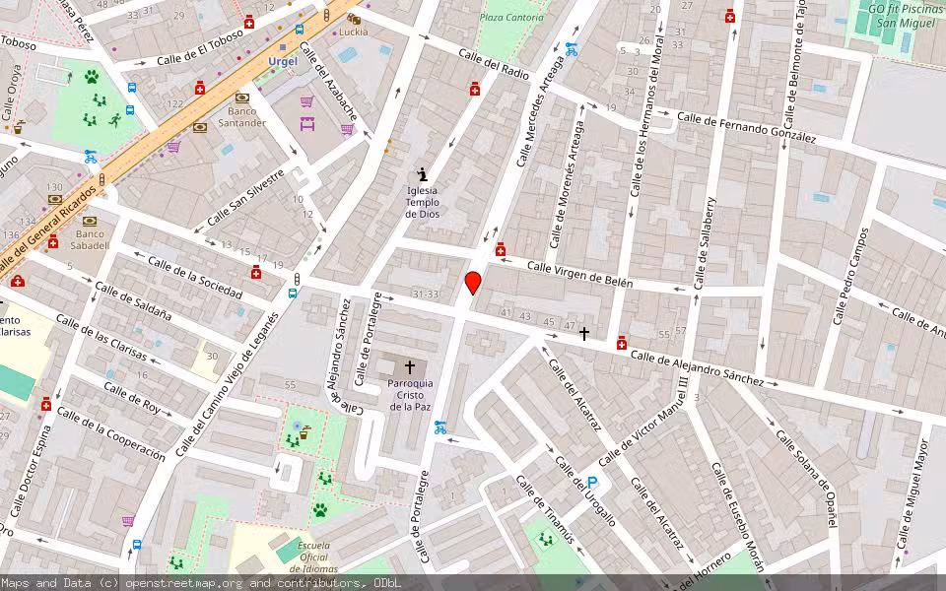Viewport: 946px width, 591px height.
Task: Select the blue parking P icon
Action: coord(592,483)
